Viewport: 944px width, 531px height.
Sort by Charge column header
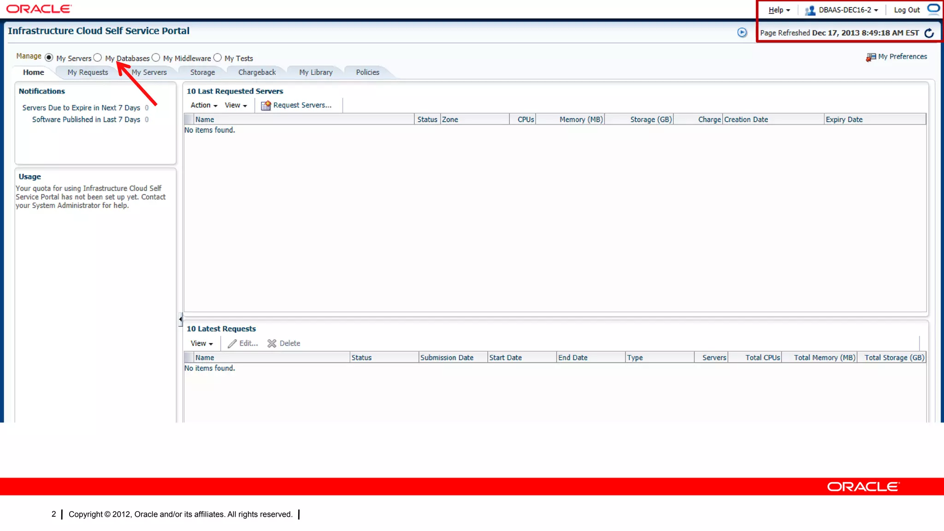698,119
